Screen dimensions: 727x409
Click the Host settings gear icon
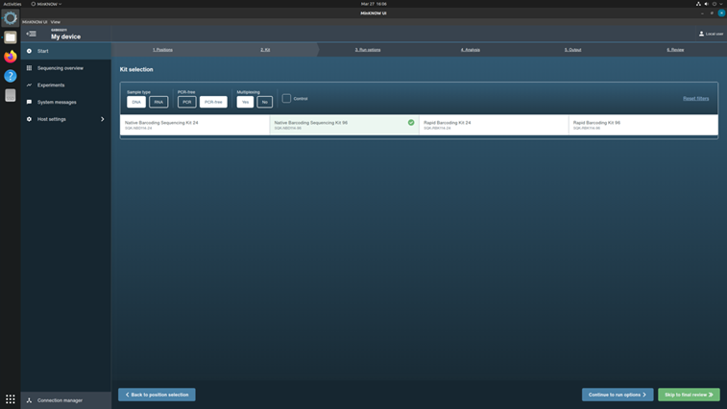[29, 119]
